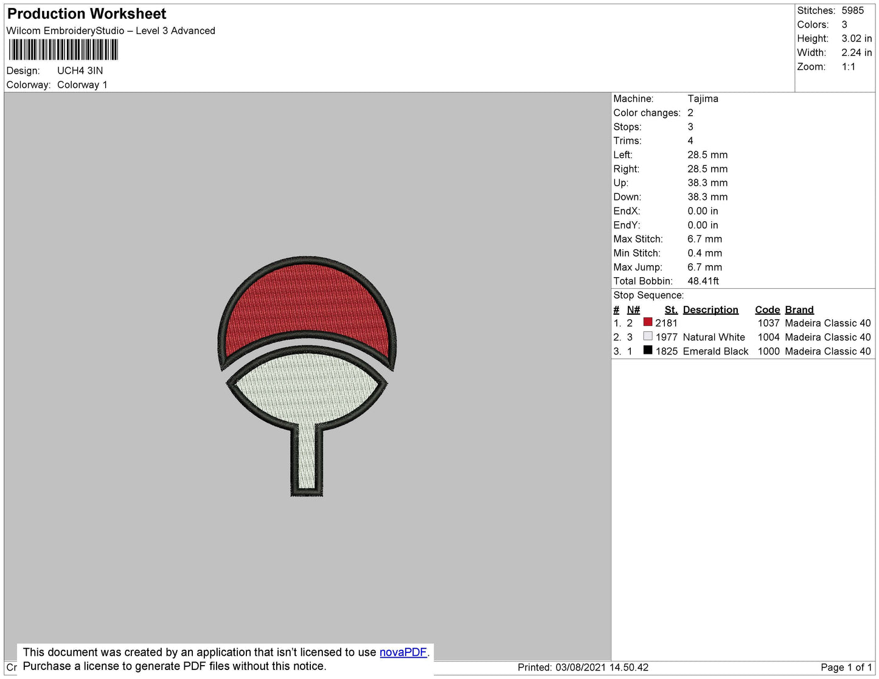Click the Total Bobbin value 48.41ft
Image resolution: width=879 pixels, height=679 pixels.
click(x=703, y=281)
